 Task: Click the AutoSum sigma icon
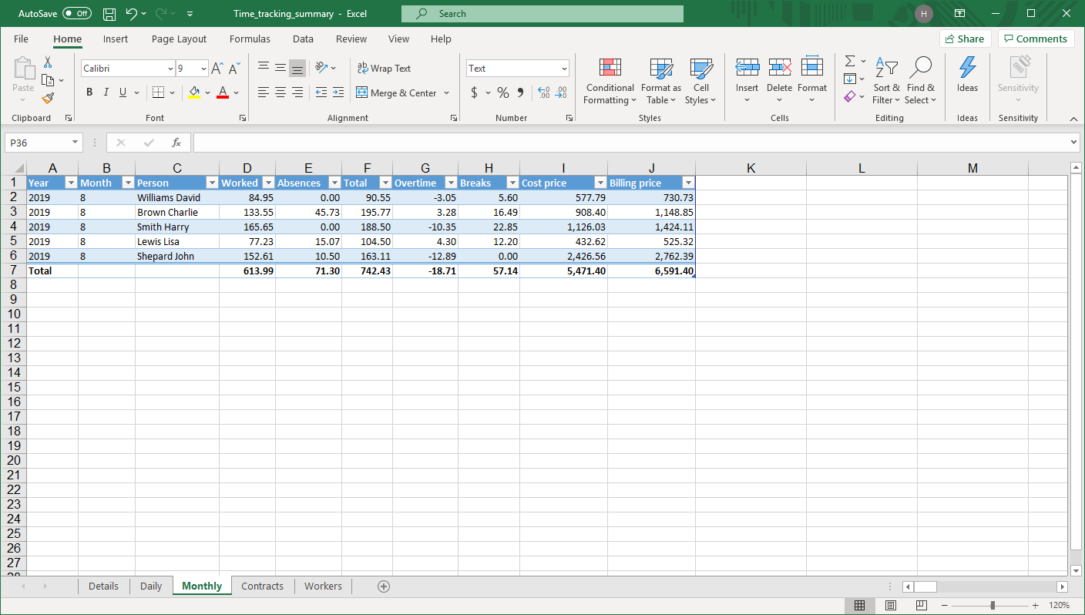coord(850,61)
